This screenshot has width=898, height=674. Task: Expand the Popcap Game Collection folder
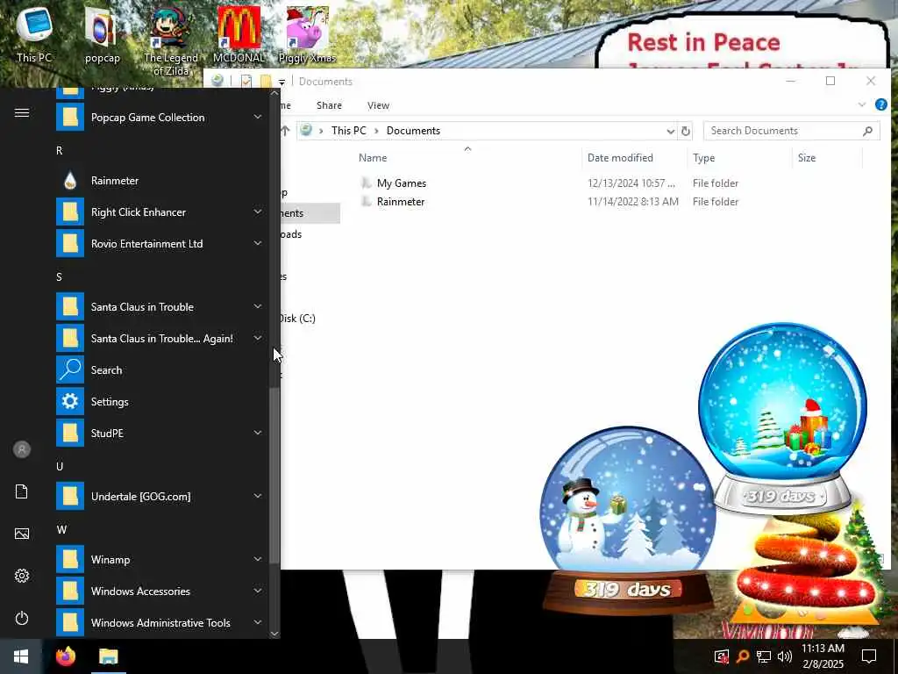(x=258, y=117)
